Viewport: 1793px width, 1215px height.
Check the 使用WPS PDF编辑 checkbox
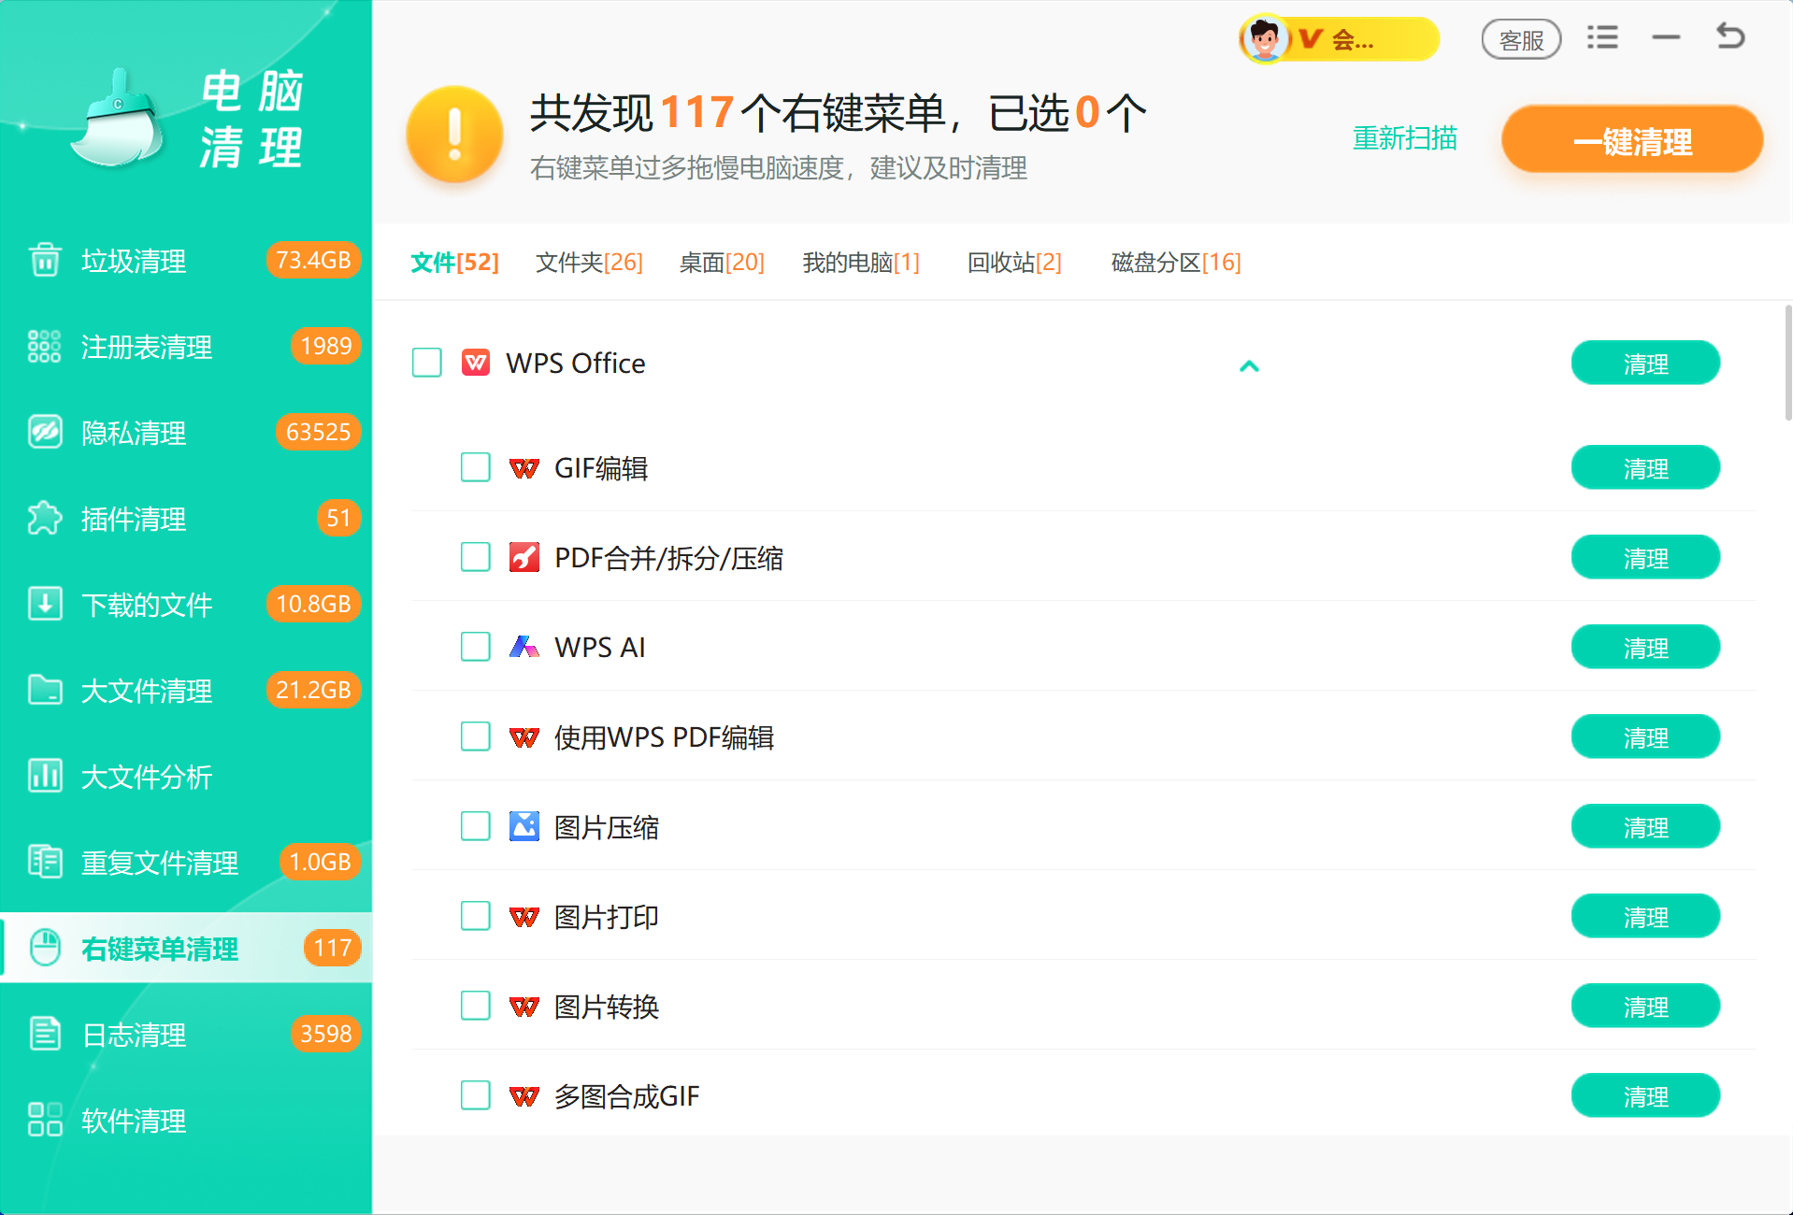pyautogui.click(x=476, y=736)
